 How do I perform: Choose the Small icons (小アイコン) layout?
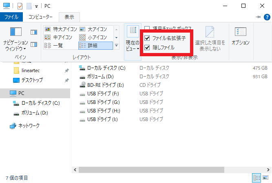pyautogui.click(x=93, y=37)
